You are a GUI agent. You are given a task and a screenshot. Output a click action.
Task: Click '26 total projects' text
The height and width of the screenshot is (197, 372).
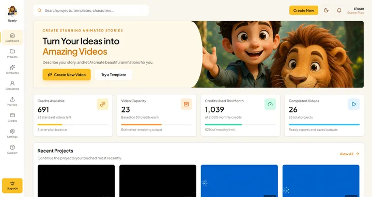coord(301,117)
